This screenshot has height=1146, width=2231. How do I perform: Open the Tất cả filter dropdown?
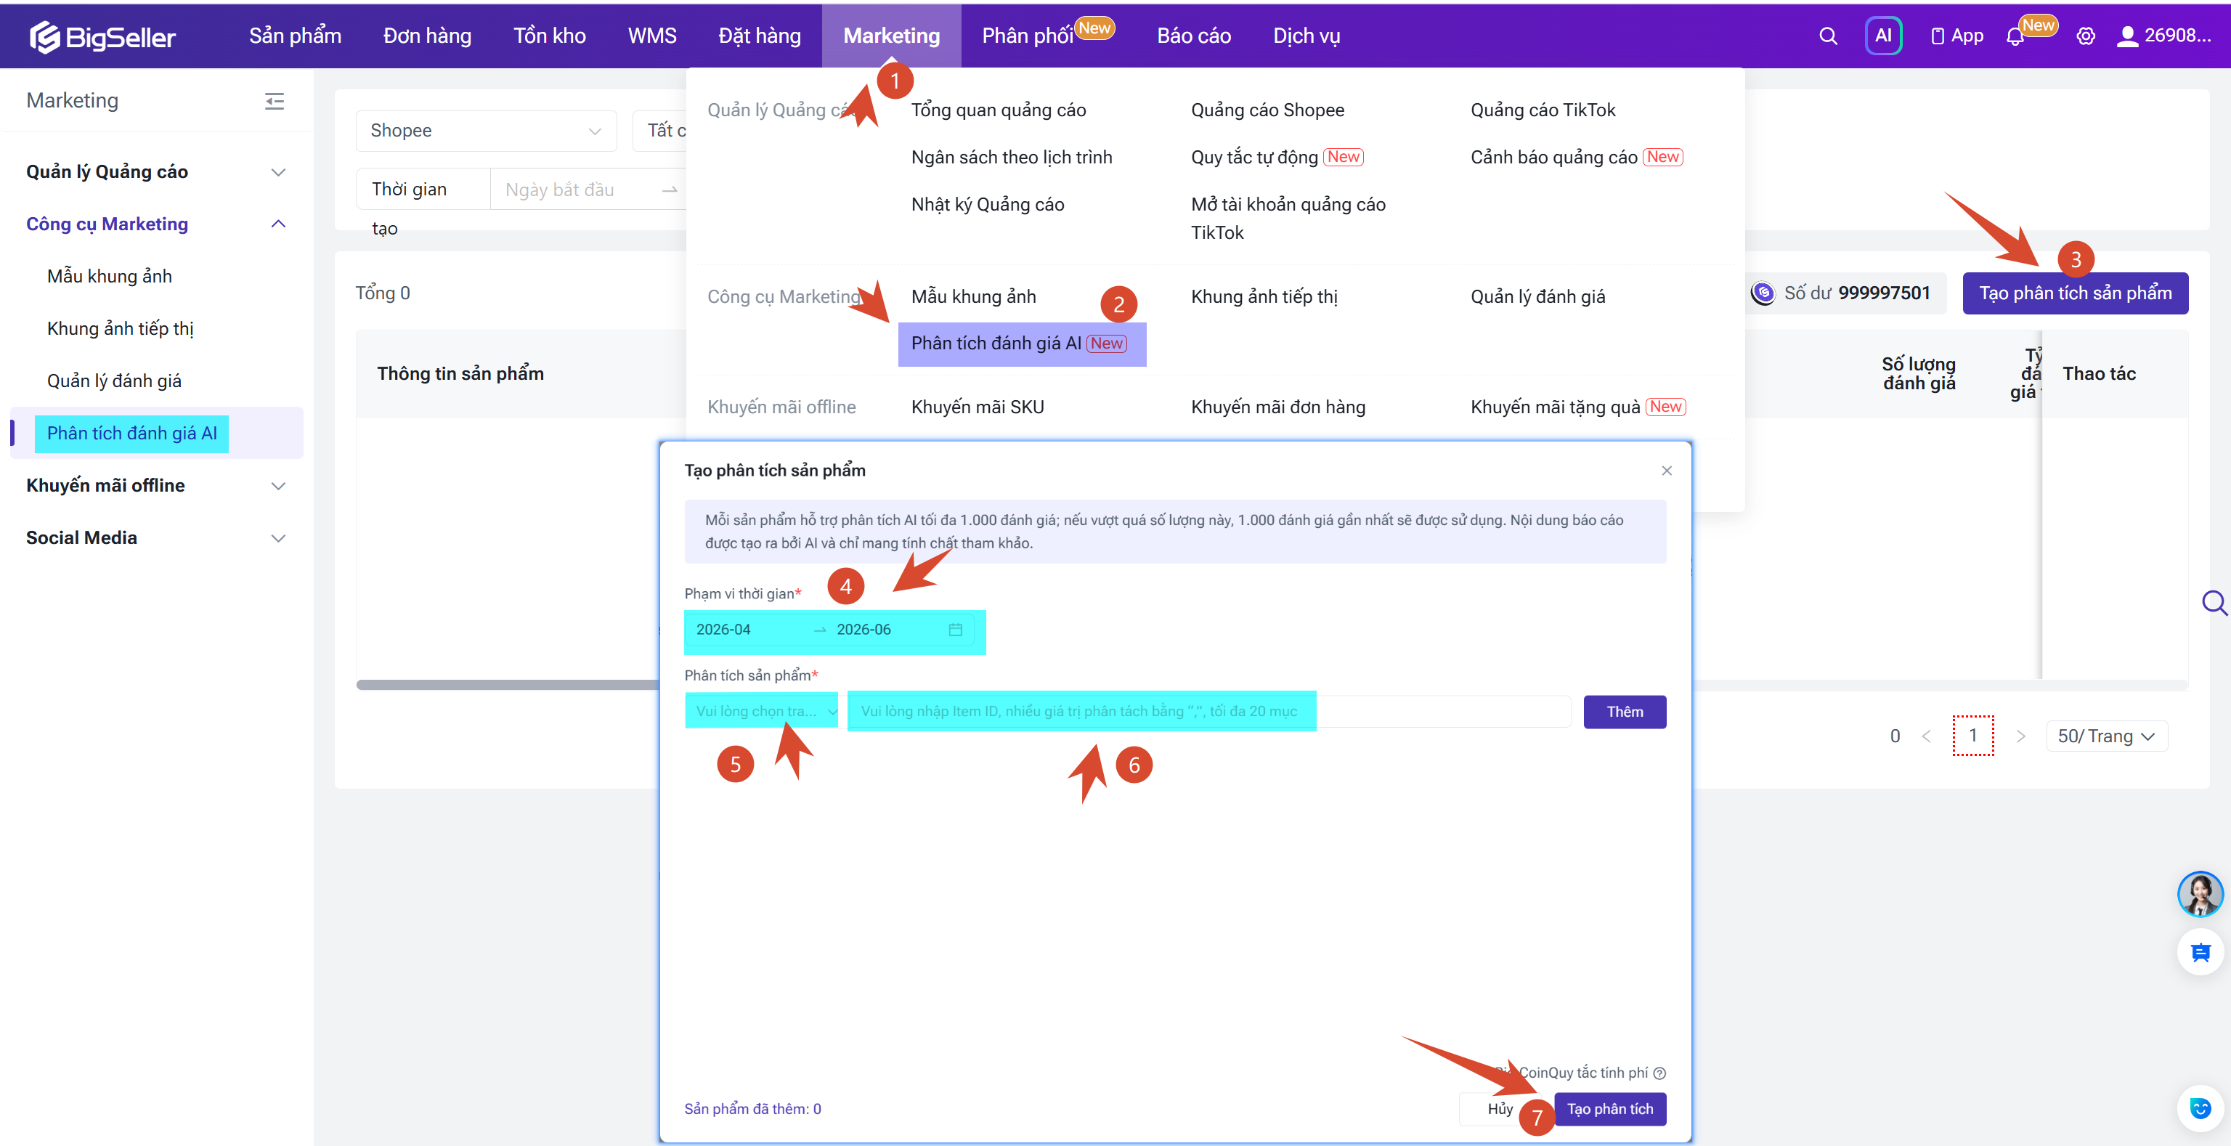coord(661,131)
